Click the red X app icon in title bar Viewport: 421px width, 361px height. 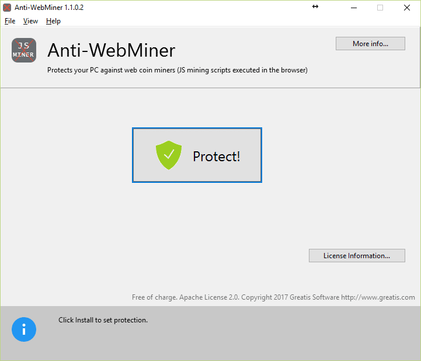7,8
